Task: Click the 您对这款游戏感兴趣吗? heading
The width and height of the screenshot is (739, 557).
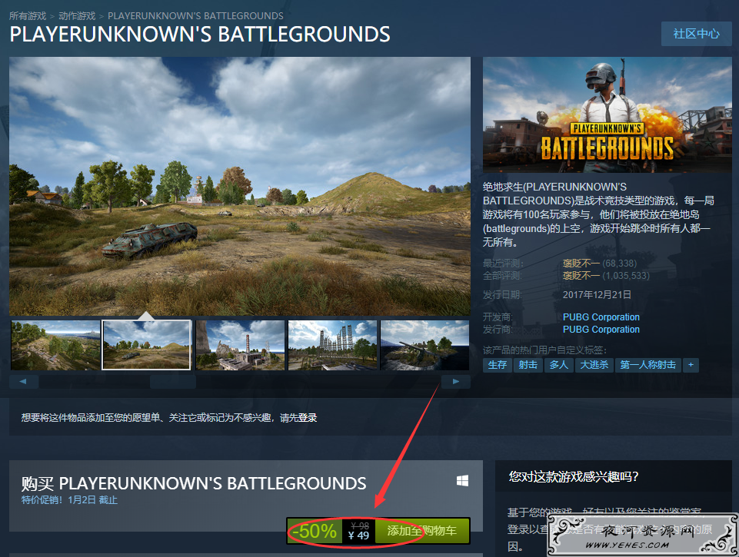Action: click(574, 476)
